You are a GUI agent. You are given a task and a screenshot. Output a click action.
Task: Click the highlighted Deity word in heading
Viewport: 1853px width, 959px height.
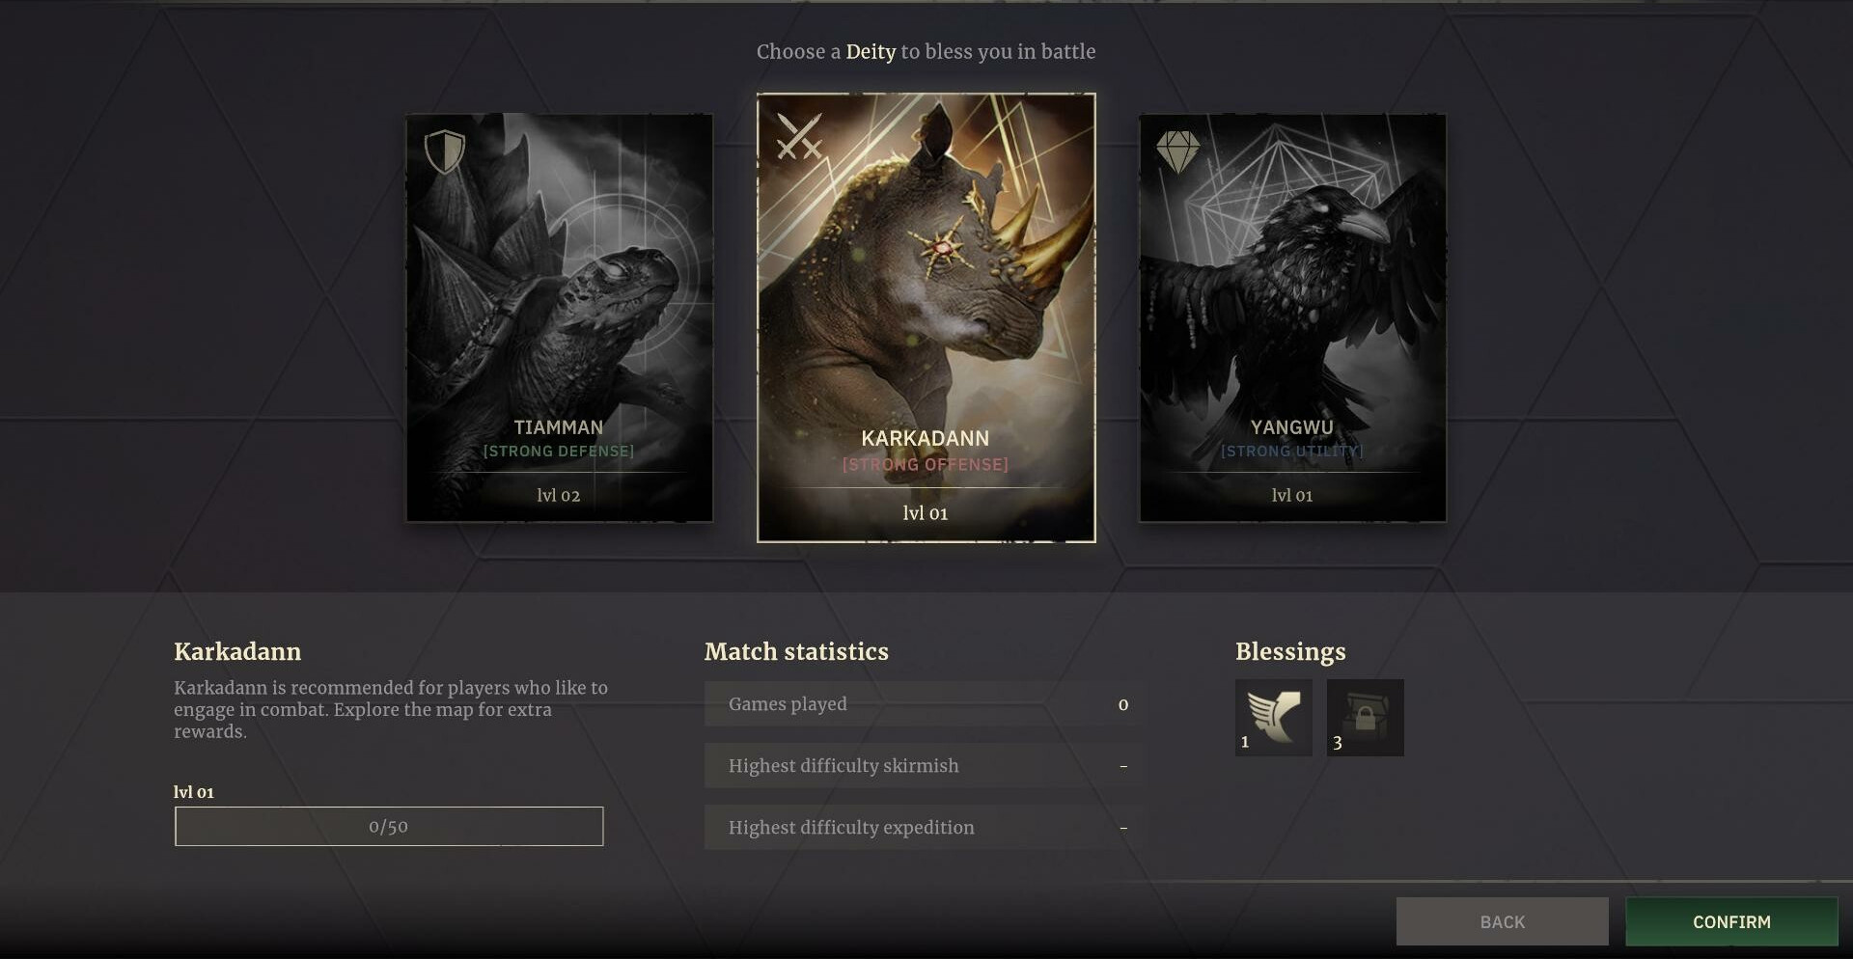click(x=871, y=52)
